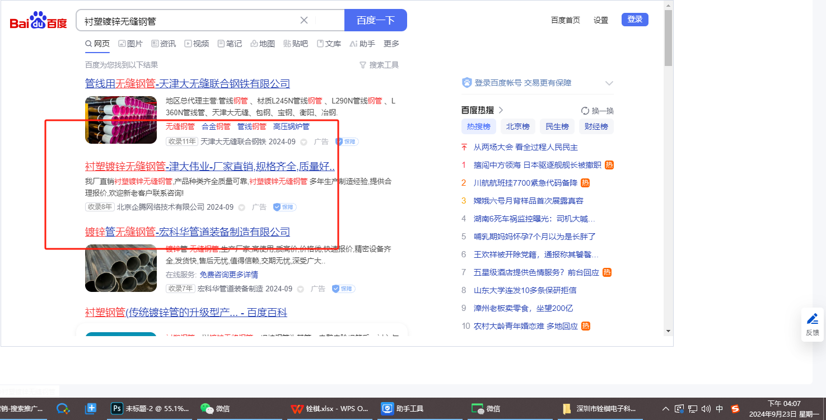
Task: Click the Sogou input method tray icon
Action: point(735,409)
